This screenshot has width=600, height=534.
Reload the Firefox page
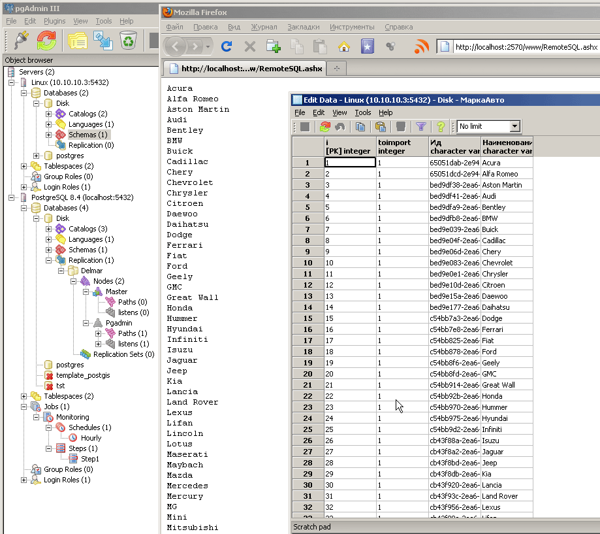pyautogui.click(x=227, y=46)
